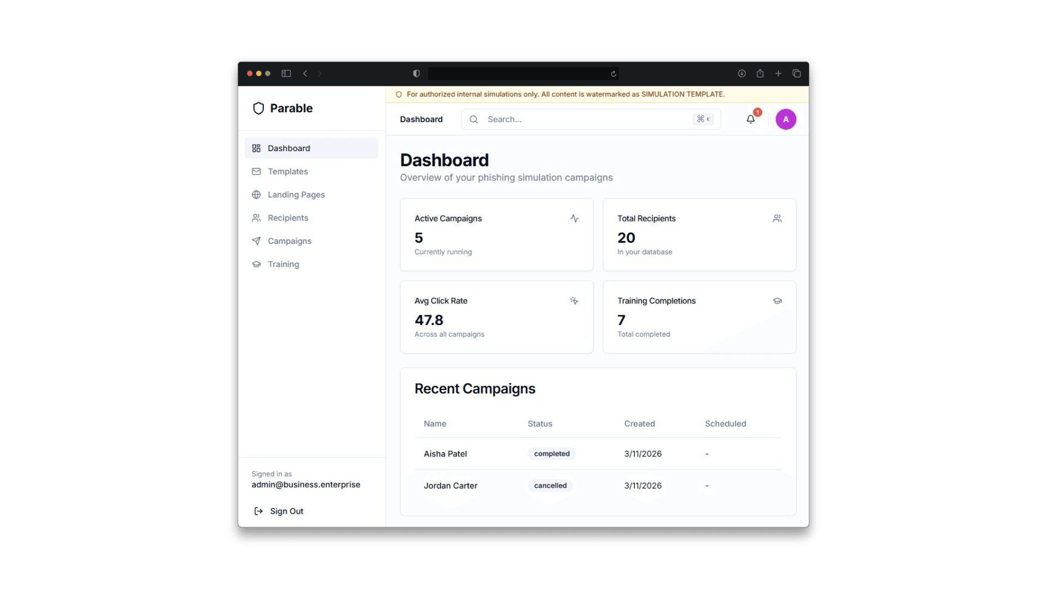Viewport: 1047px width, 589px height.
Task: Open the notification bell with unread badge
Action: [x=750, y=119]
